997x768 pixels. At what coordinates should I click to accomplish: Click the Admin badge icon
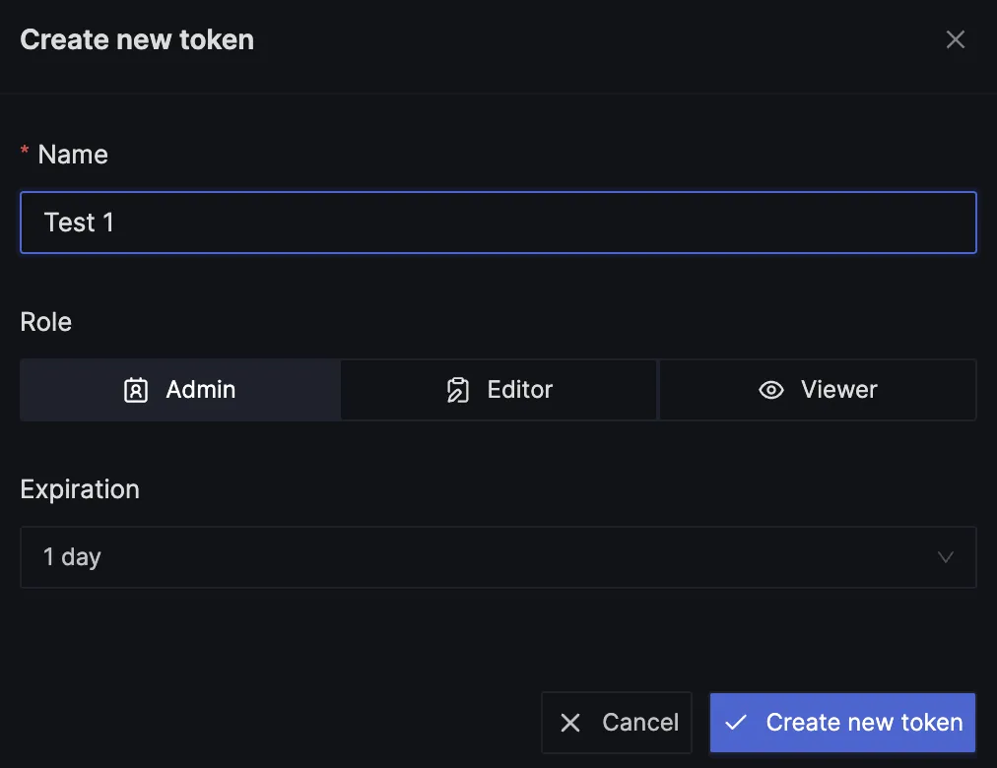(135, 390)
